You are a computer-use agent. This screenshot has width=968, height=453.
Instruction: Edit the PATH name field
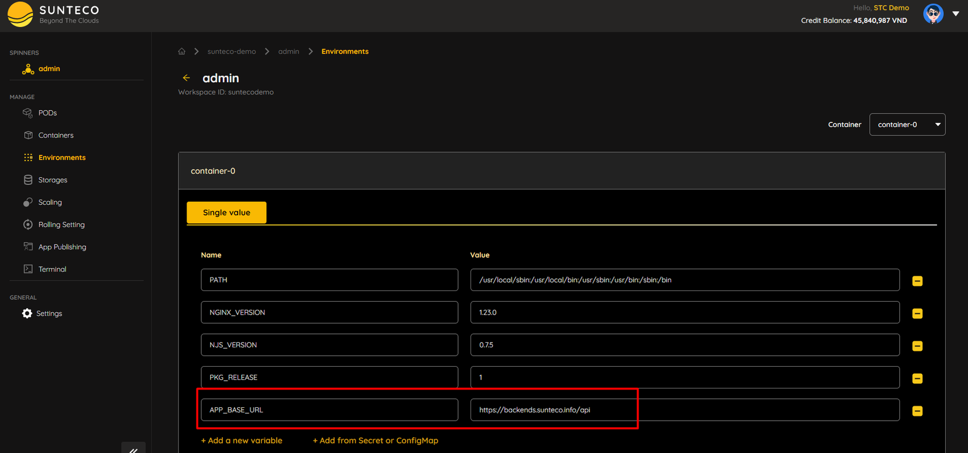tap(329, 280)
